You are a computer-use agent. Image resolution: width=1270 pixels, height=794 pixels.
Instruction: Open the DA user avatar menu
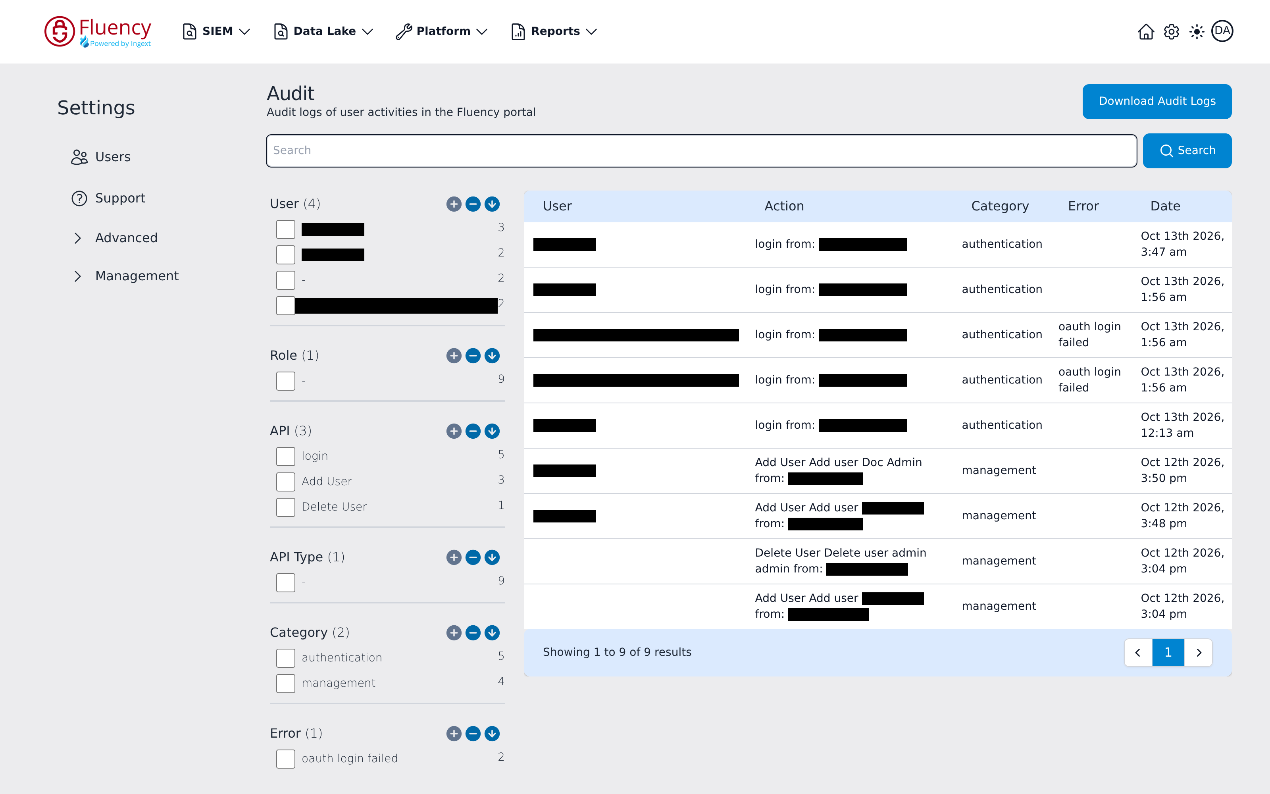coord(1222,31)
